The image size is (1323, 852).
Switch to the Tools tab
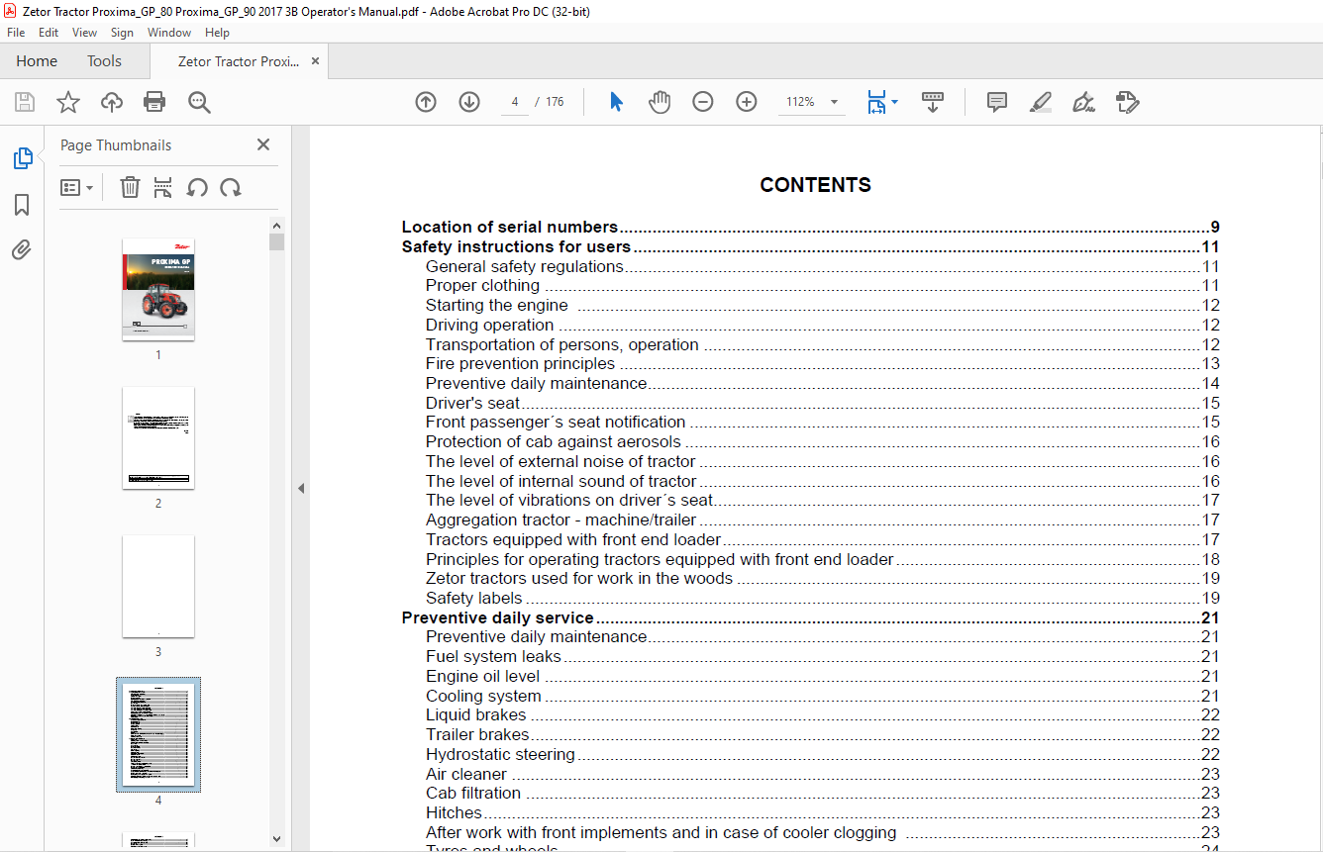coord(104,61)
